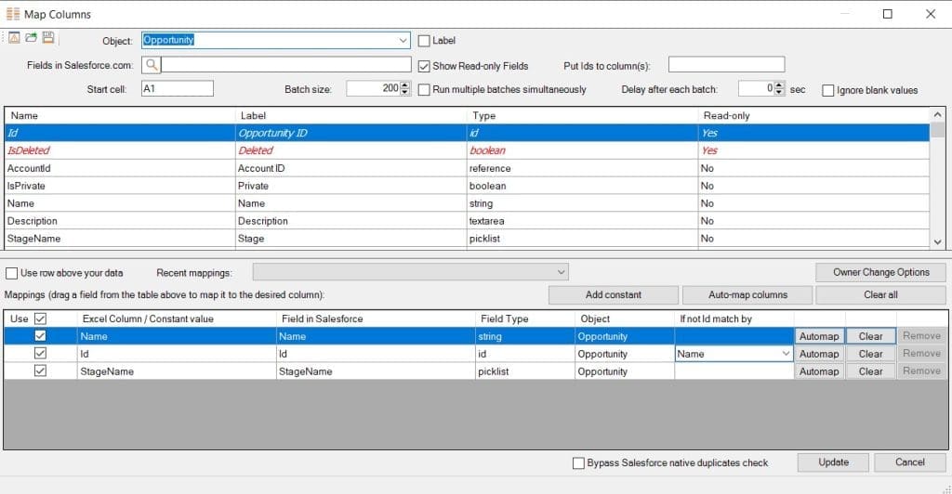Uncheck Show Read-only Fields

pyautogui.click(x=424, y=66)
